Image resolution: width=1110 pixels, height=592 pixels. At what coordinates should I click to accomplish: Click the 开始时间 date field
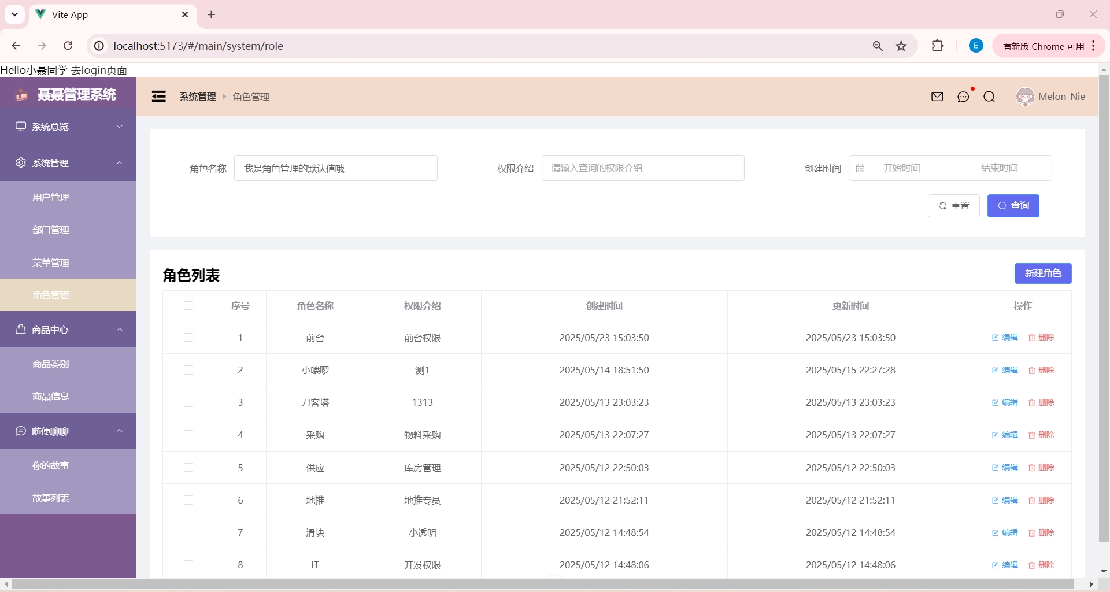(x=901, y=168)
